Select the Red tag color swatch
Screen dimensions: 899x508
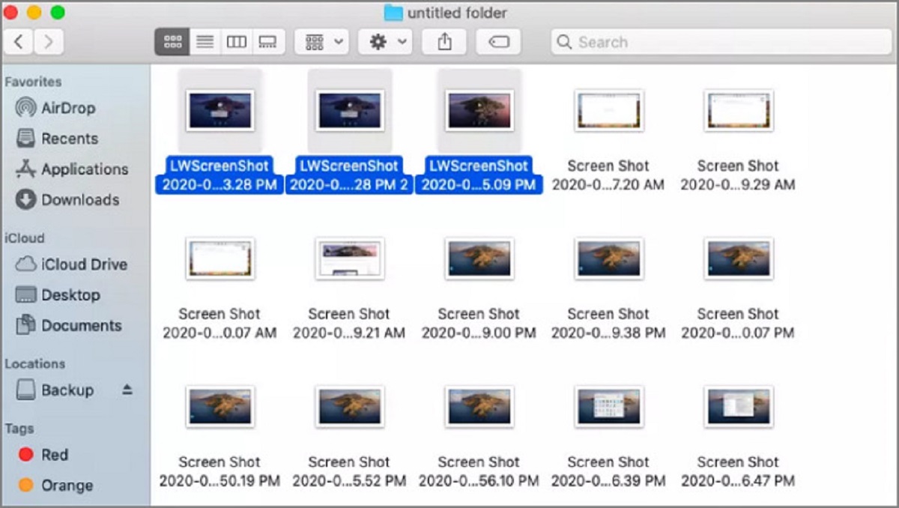pos(25,454)
